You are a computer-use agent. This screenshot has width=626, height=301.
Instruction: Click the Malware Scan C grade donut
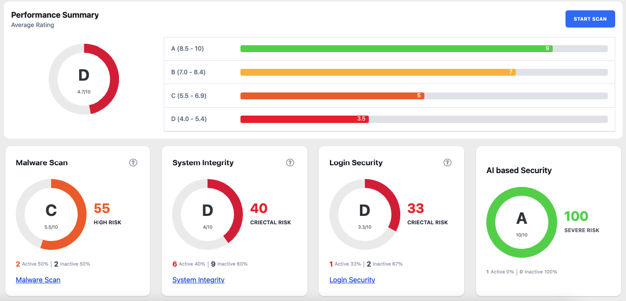(51, 214)
